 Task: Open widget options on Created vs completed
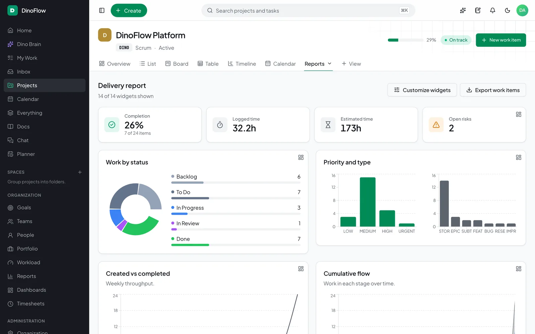coord(301,269)
